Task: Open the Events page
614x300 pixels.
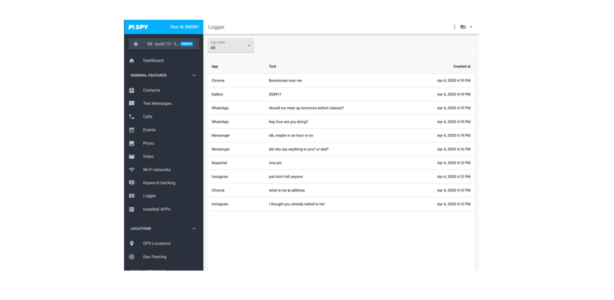Action: (x=149, y=130)
